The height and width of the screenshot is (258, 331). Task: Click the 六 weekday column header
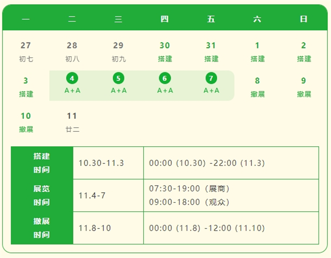pyautogui.click(x=257, y=19)
